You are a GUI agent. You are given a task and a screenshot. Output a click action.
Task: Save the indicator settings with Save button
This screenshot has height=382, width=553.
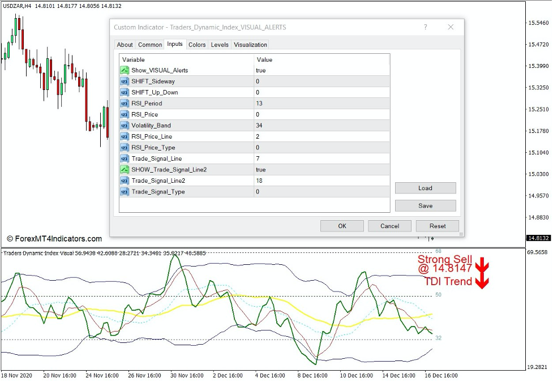tap(426, 205)
